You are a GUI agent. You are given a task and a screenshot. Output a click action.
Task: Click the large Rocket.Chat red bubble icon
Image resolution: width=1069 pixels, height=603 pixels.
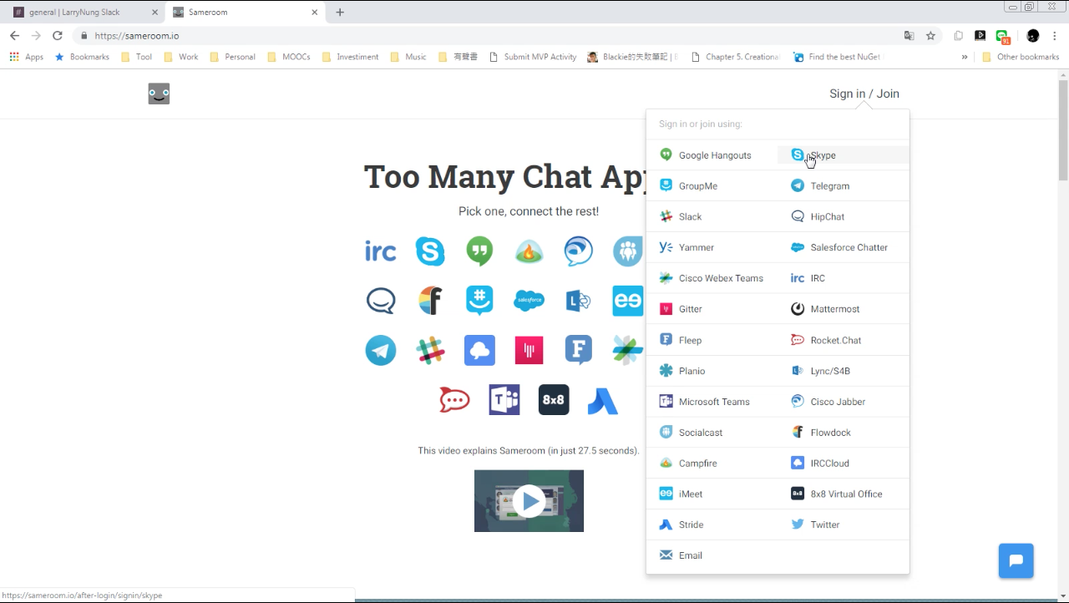coord(454,400)
